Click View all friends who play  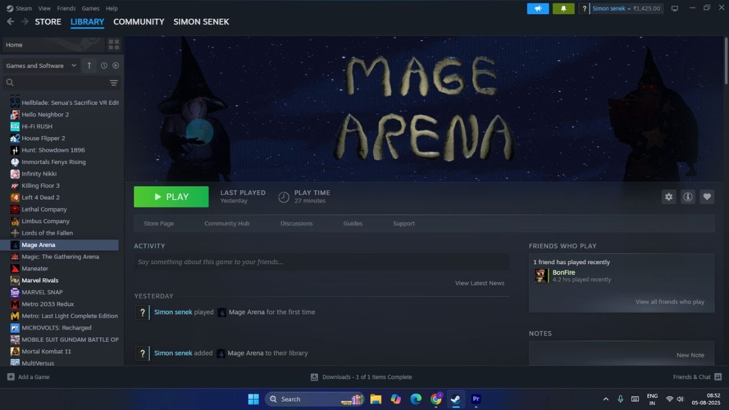(x=670, y=302)
